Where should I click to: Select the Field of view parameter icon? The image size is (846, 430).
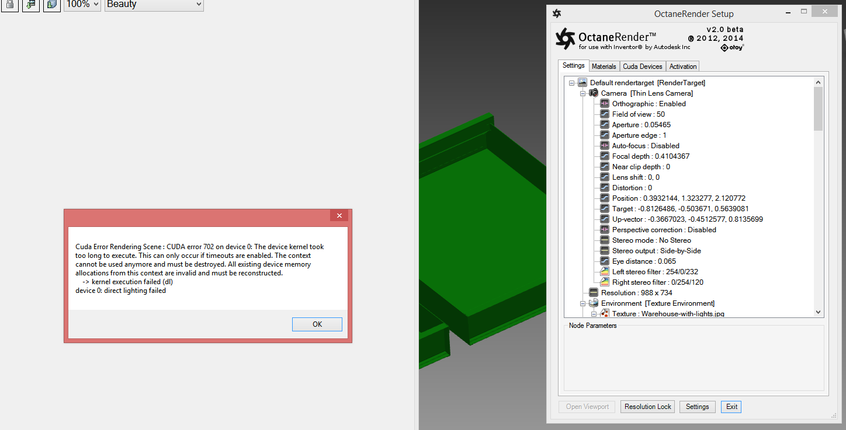click(605, 114)
